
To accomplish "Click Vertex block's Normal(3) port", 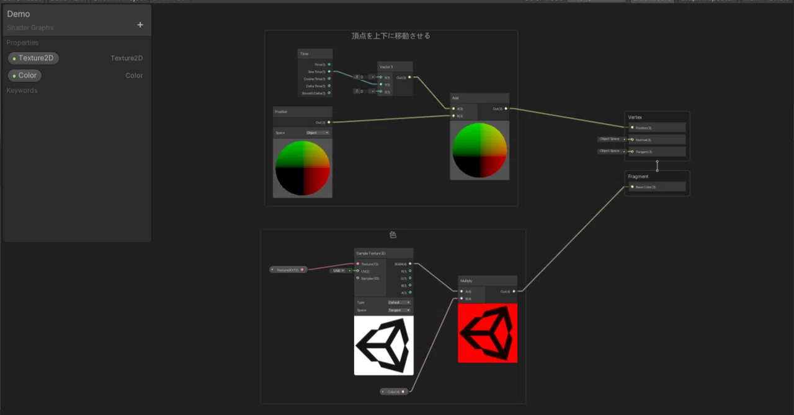I will coord(632,139).
